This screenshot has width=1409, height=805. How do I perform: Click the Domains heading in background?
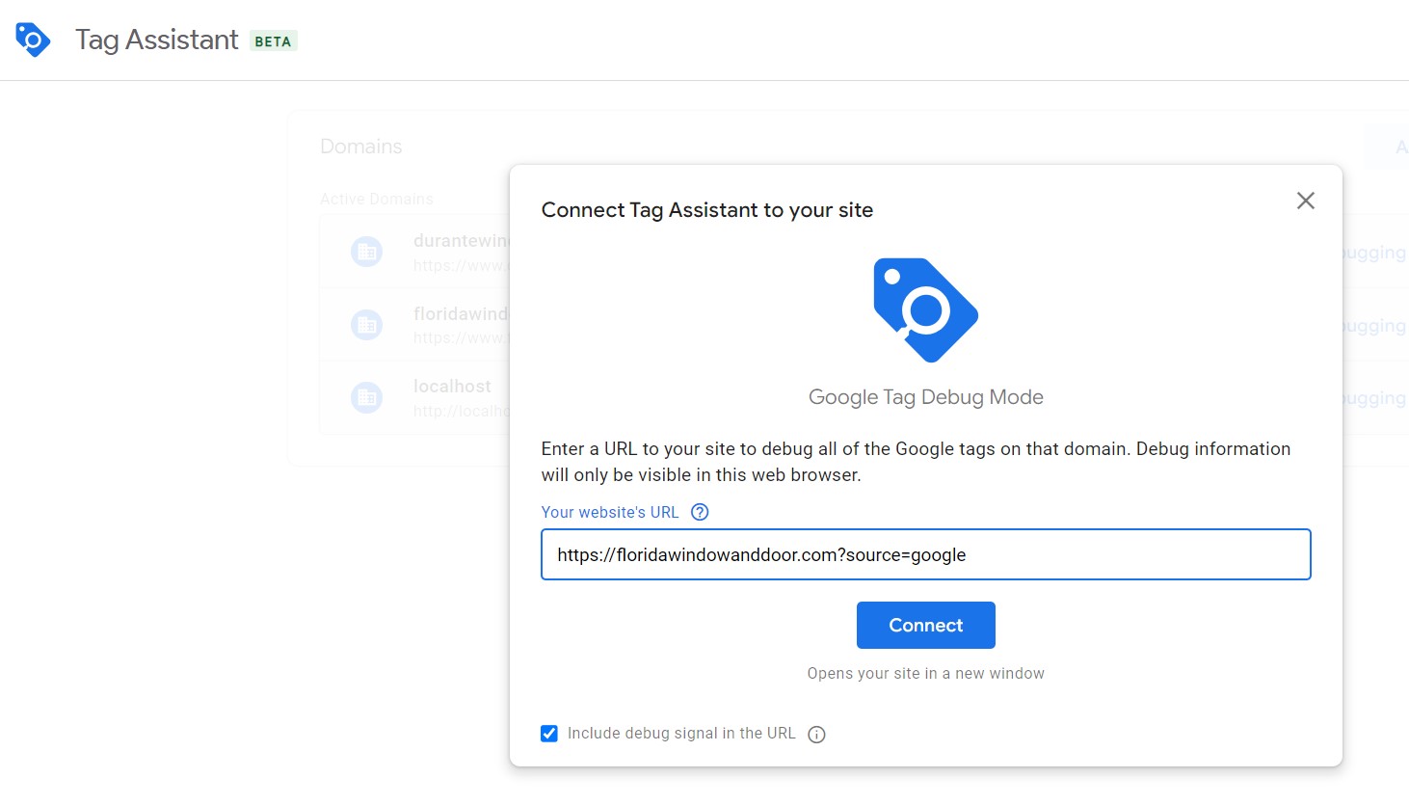[361, 147]
